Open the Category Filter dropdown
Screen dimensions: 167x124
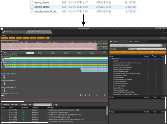pos(26,105)
